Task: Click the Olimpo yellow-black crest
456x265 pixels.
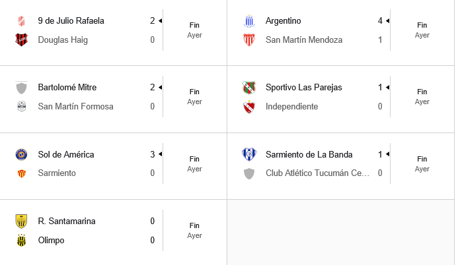Action: point(21,241)
